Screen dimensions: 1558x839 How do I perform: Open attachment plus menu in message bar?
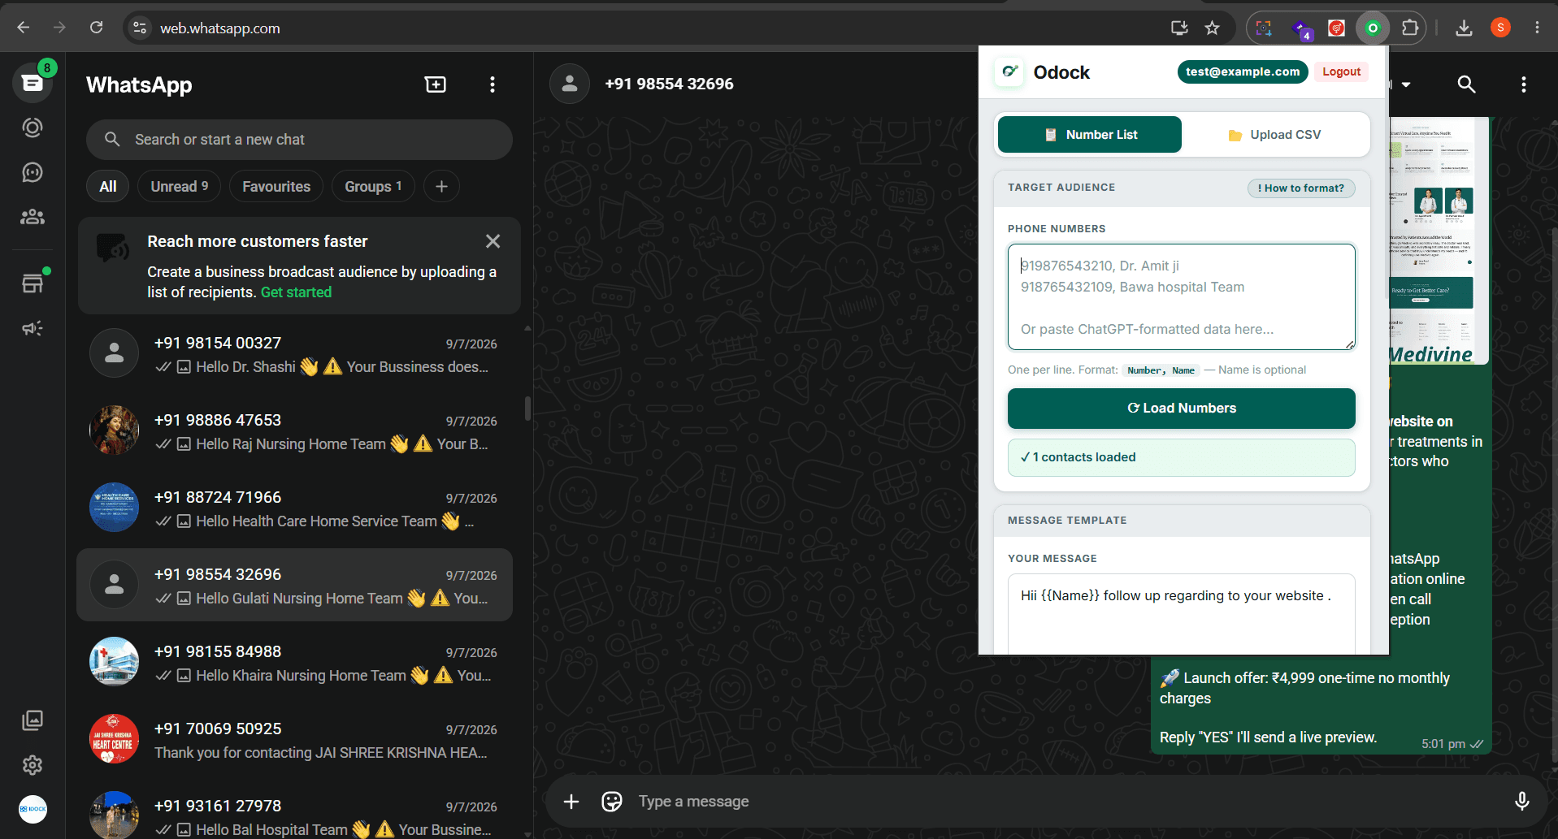click(x=571, y=802)
